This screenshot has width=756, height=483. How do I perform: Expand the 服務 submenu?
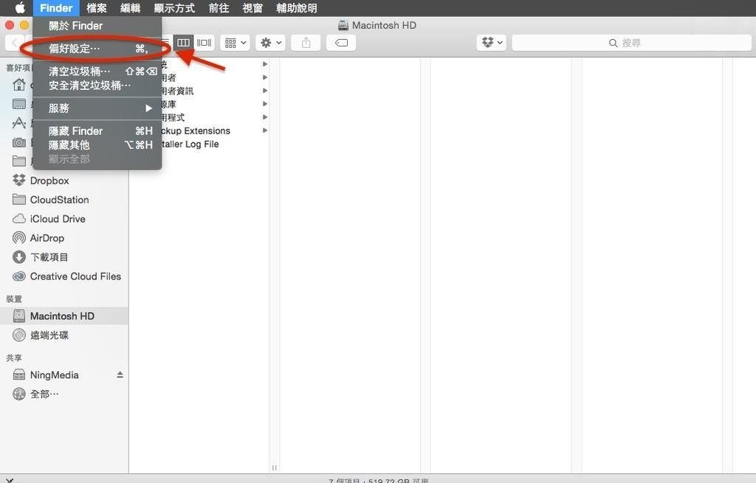click(x=97, y=108)
